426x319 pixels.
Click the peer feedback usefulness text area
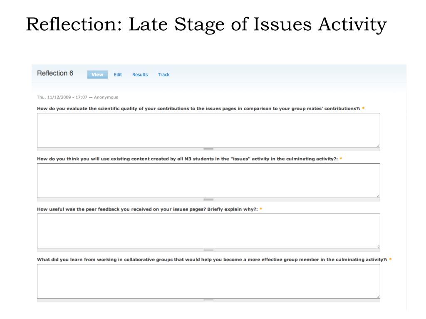click(208, 231)
